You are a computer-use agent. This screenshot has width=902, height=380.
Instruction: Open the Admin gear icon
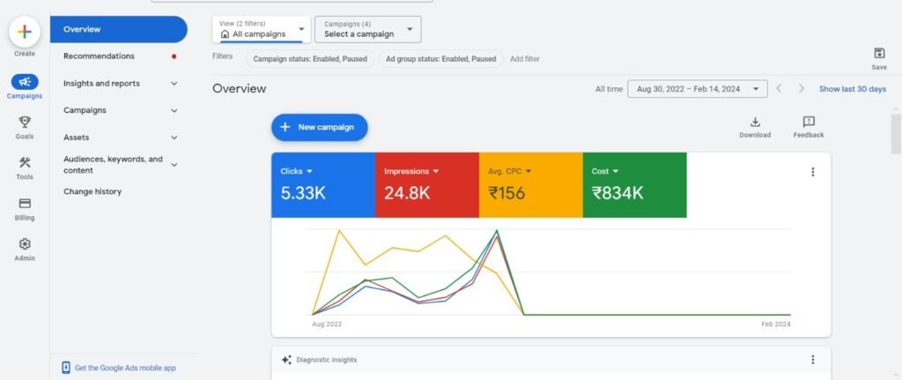[25, 244]
